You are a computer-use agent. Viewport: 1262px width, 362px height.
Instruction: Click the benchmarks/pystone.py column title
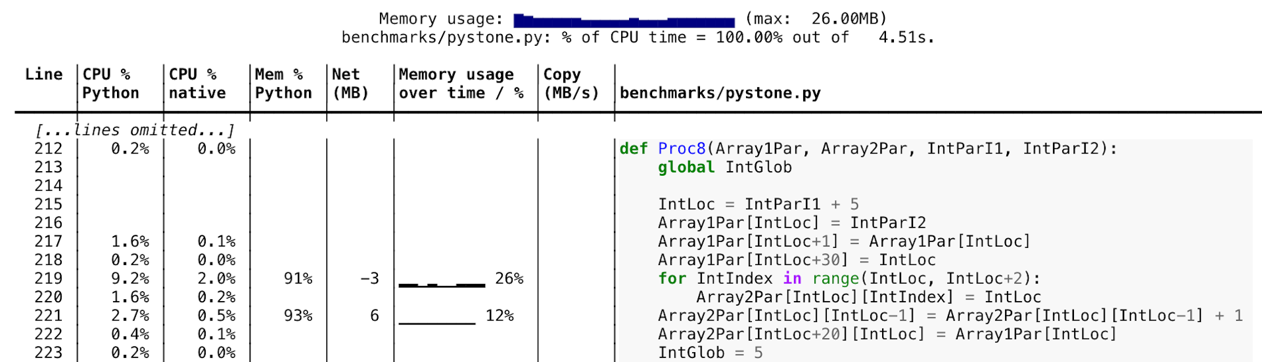pos(720,93)
